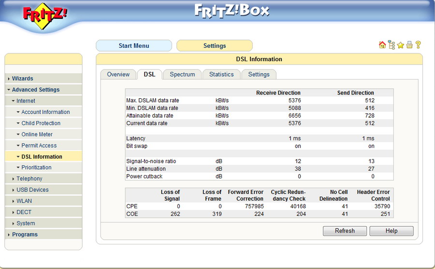Click the question mark help icon
Image resolution: width=435 pixels, height=269 pixels.
418,45
